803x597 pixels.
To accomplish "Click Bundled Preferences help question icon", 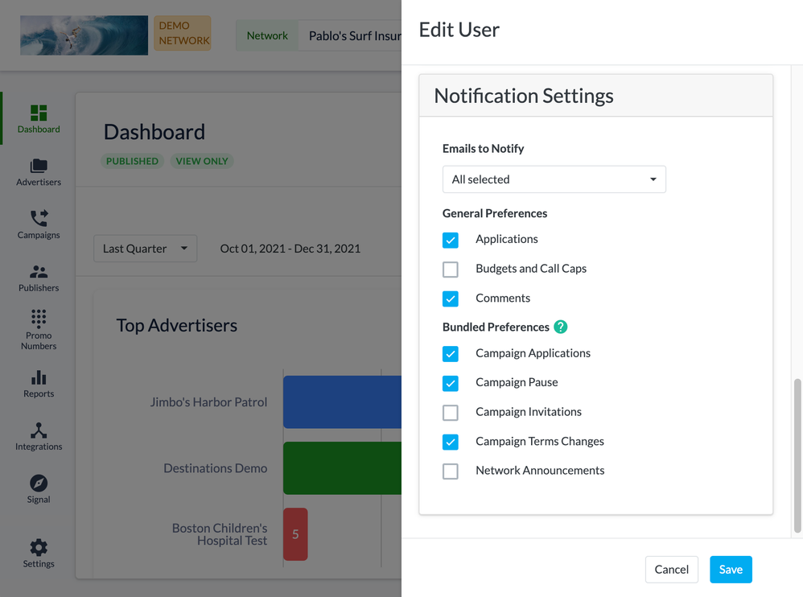I will [561, 327].
